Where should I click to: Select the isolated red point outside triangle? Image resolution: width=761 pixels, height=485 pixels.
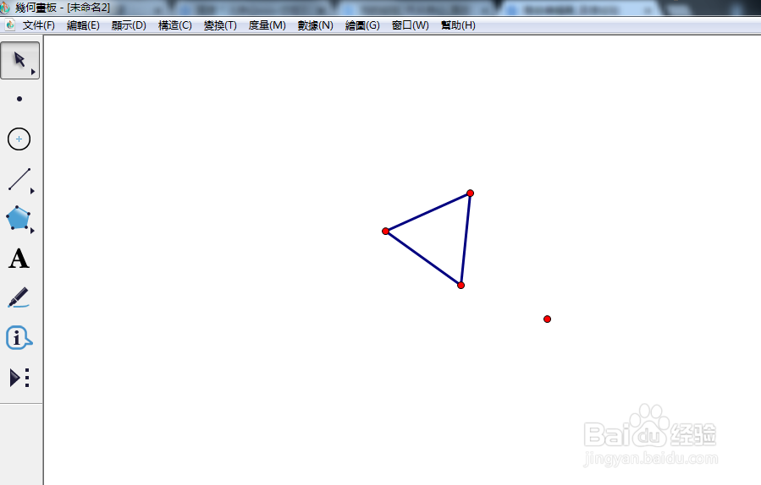click(547, 319)
